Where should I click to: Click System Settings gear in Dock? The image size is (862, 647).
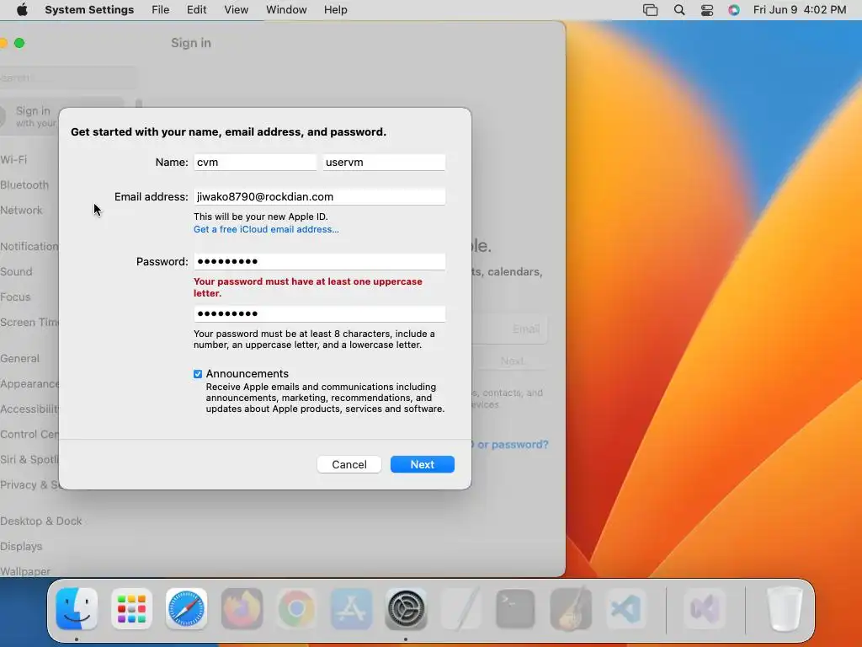407,609
